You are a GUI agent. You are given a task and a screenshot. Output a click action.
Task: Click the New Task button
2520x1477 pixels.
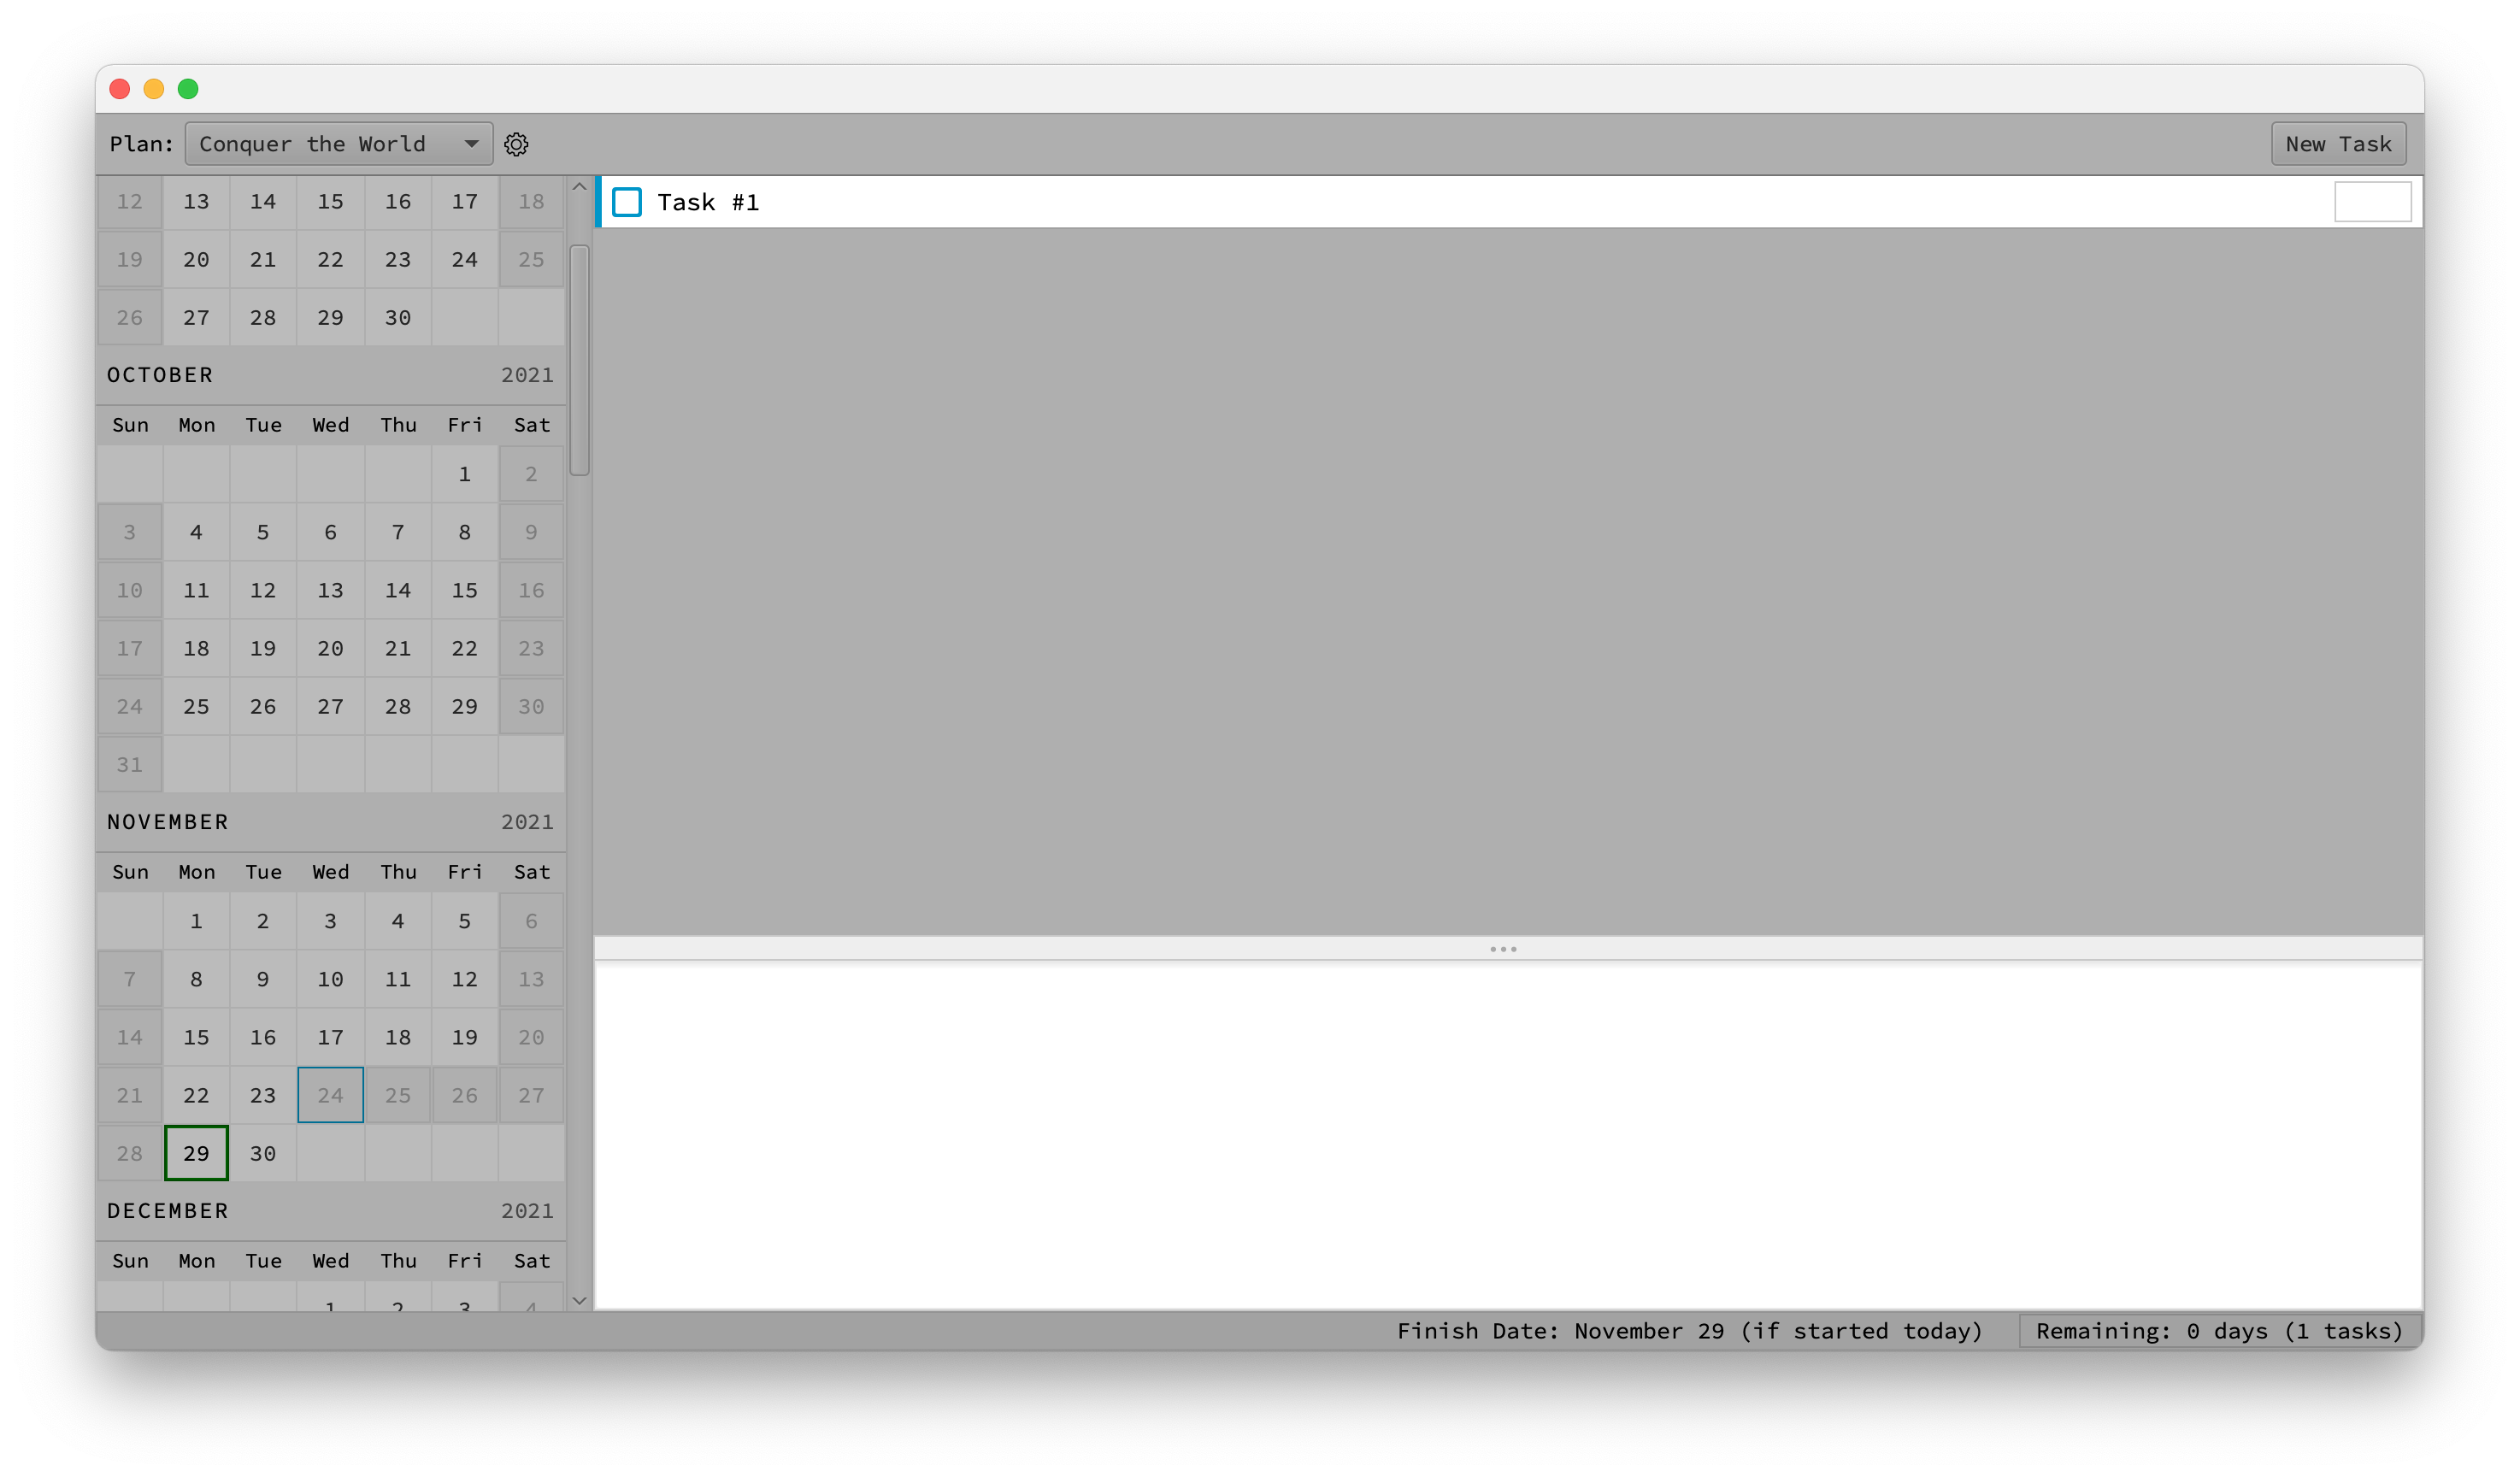(x=2337, y=143)
